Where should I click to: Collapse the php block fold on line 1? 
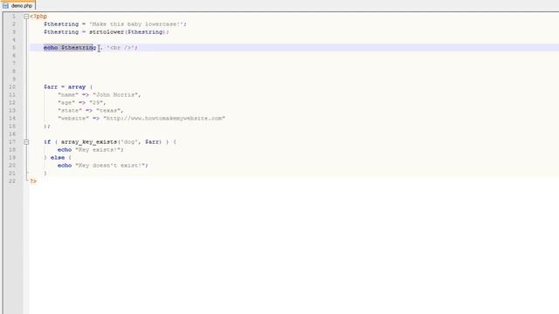coord(26,17)
